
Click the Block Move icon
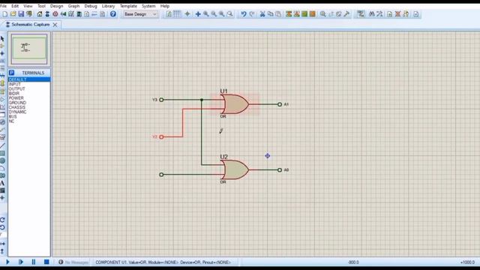coord(297,14)
